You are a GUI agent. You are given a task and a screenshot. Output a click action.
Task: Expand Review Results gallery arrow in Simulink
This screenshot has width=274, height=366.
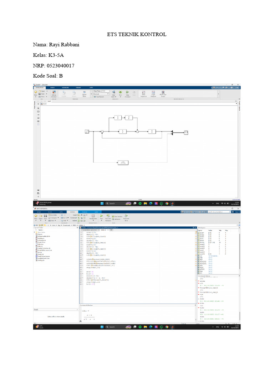point(218,94)
